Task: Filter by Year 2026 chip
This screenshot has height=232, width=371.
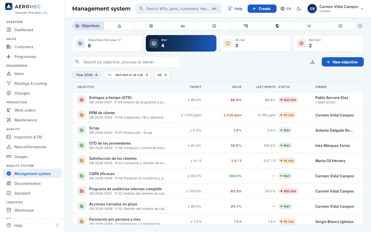Action: (87, 75)
